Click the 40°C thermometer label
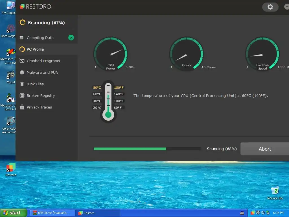 point(97,101)
